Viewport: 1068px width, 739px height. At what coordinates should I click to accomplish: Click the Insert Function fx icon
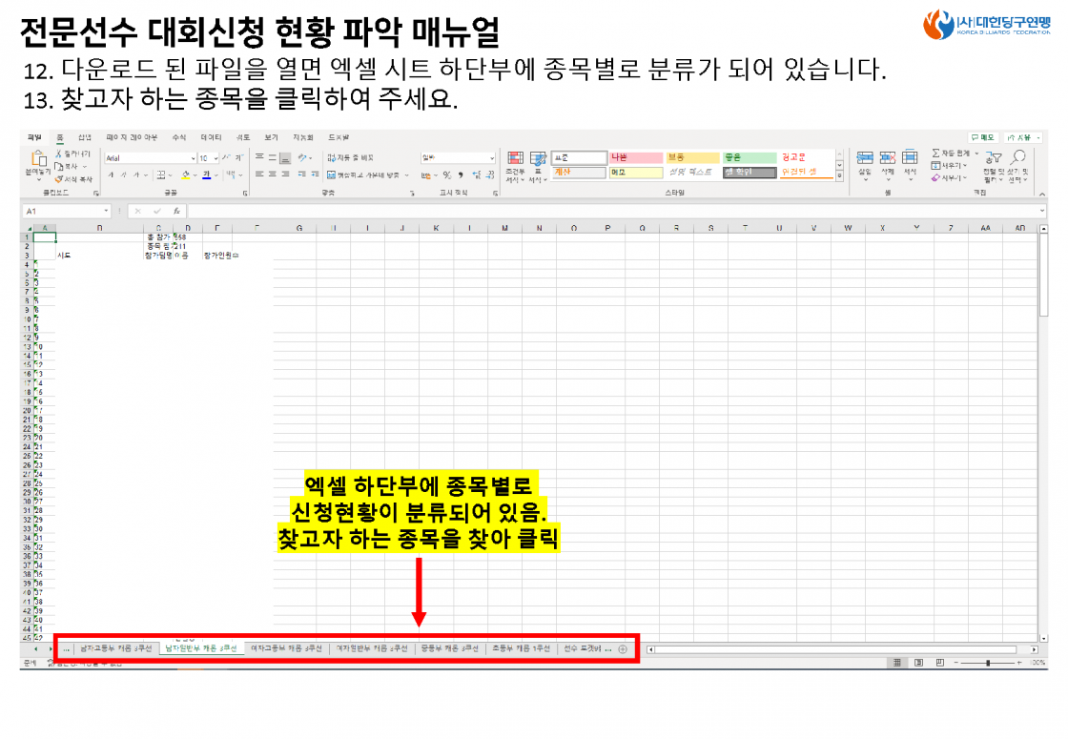pos(176,211)
